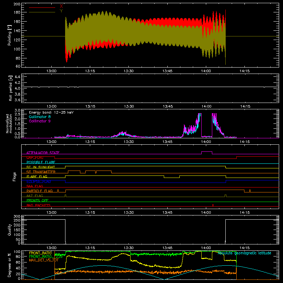The width and height of the screenshot is (283, 283).
Task: Click the AAZ_FLAG label
Action: click(x=35, y=196)
